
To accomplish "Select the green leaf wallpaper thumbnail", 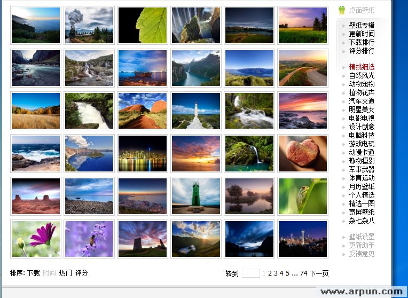I will click(x=143, y=25).
